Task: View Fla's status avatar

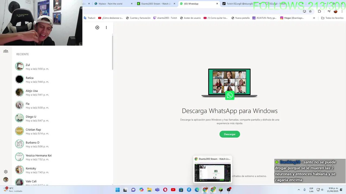Action: tap(19, 105)
